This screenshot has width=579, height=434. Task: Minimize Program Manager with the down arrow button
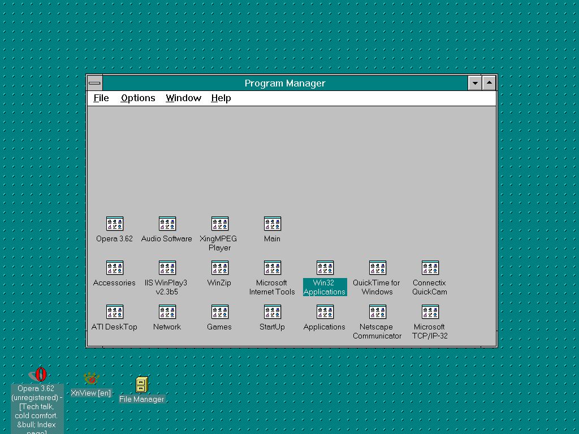coord(475,83)
